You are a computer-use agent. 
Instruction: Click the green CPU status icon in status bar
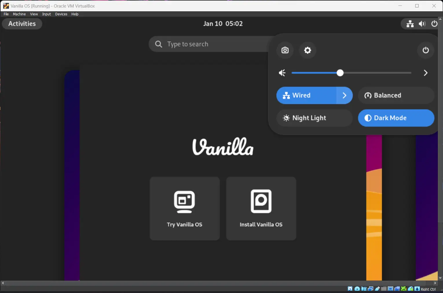pos(404,289)
